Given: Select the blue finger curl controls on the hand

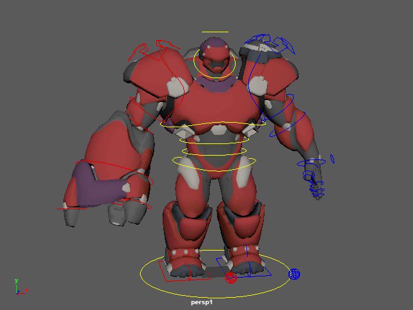Looking at the screenshot, I should pyautogui.click(x=316, y=189).
